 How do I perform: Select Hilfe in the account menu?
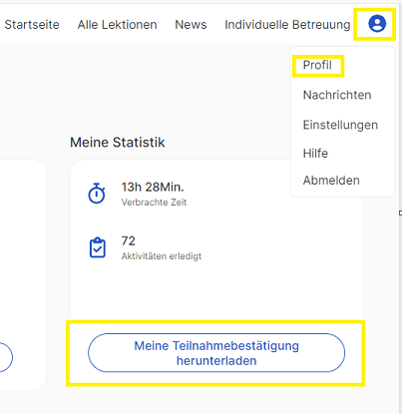(x=315, y=154)
